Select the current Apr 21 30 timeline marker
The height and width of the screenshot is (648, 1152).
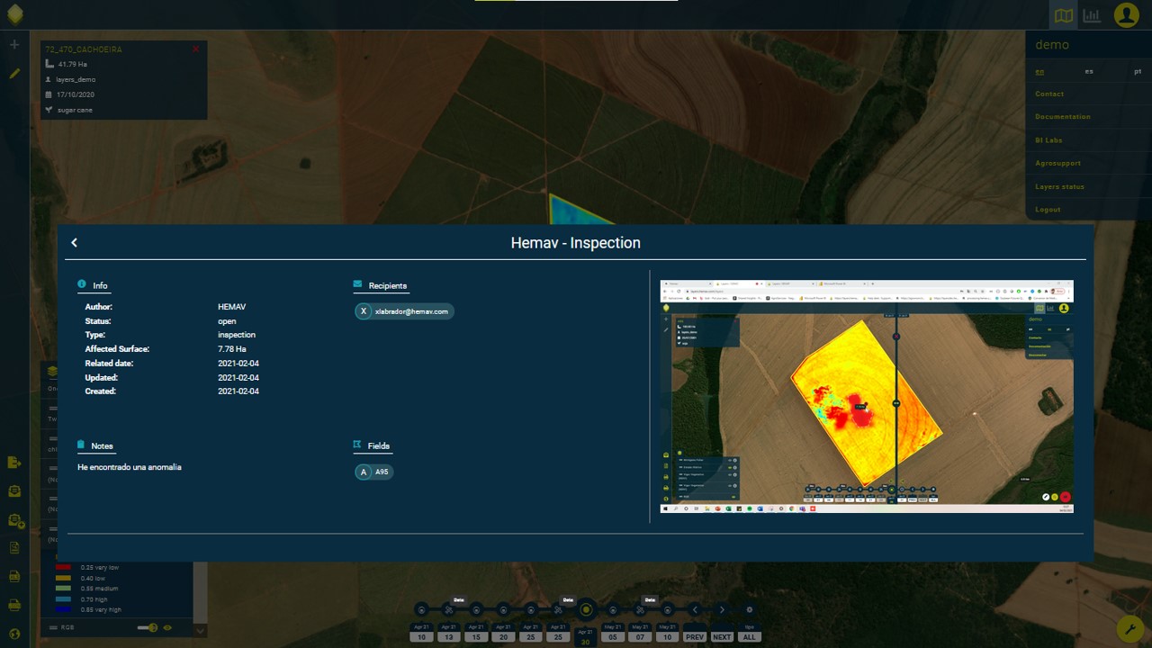[586, 609]
